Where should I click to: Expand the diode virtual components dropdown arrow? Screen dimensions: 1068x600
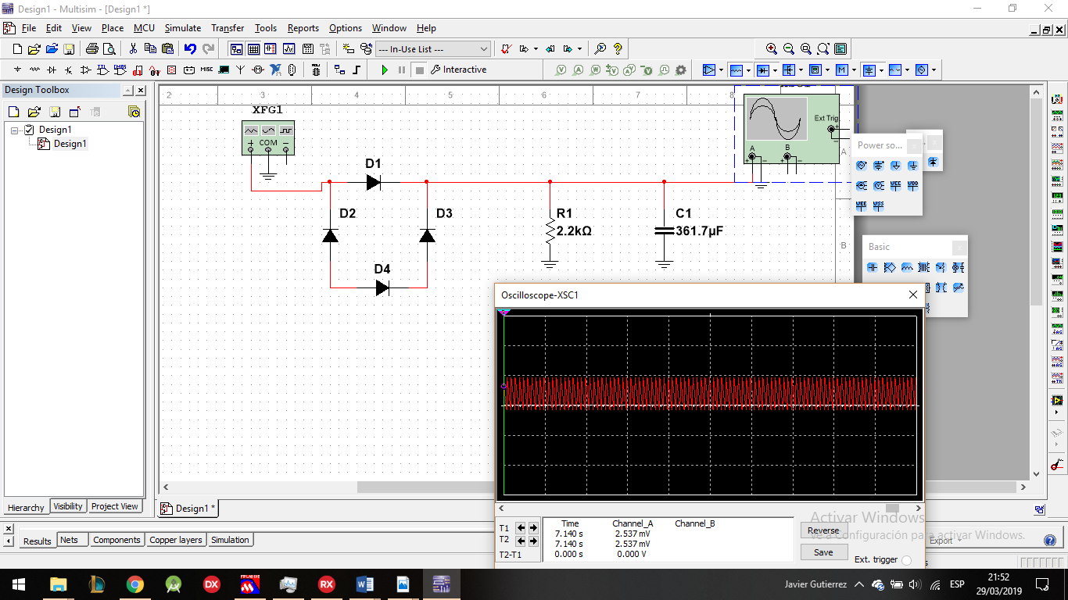click(x=774, y=70)
